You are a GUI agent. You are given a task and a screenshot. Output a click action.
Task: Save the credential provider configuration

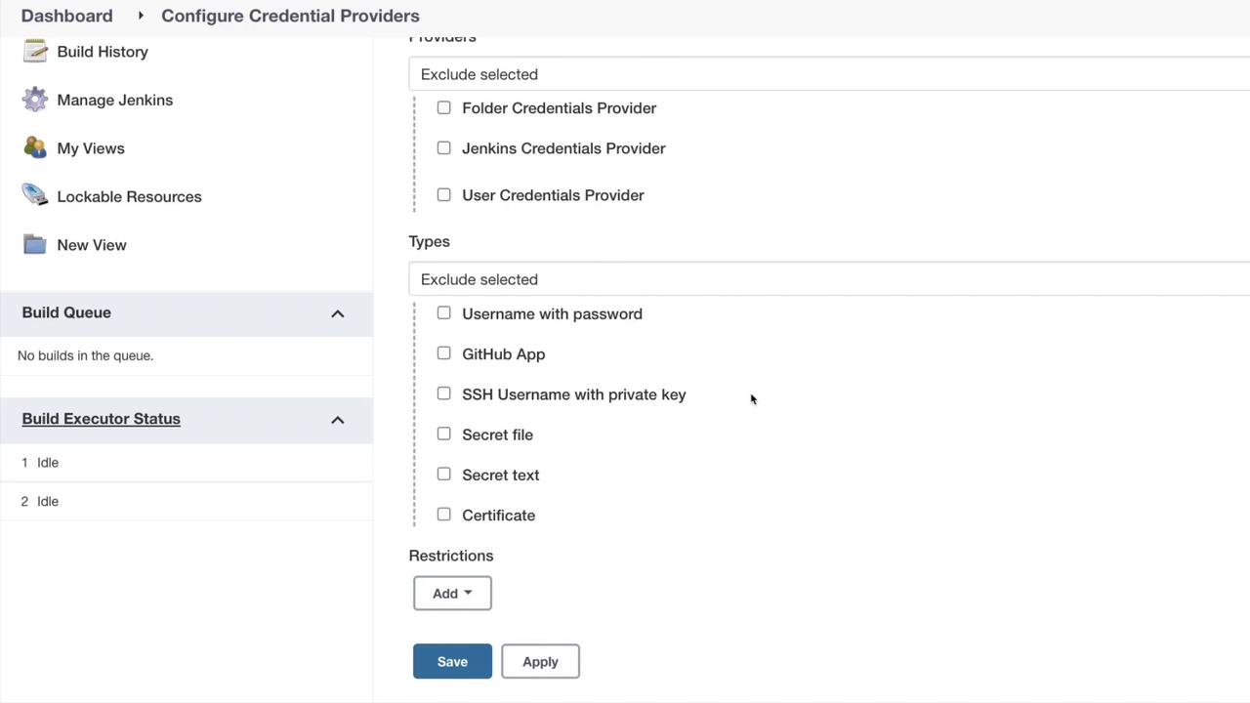pyautogui.click(x=452, y=661)
